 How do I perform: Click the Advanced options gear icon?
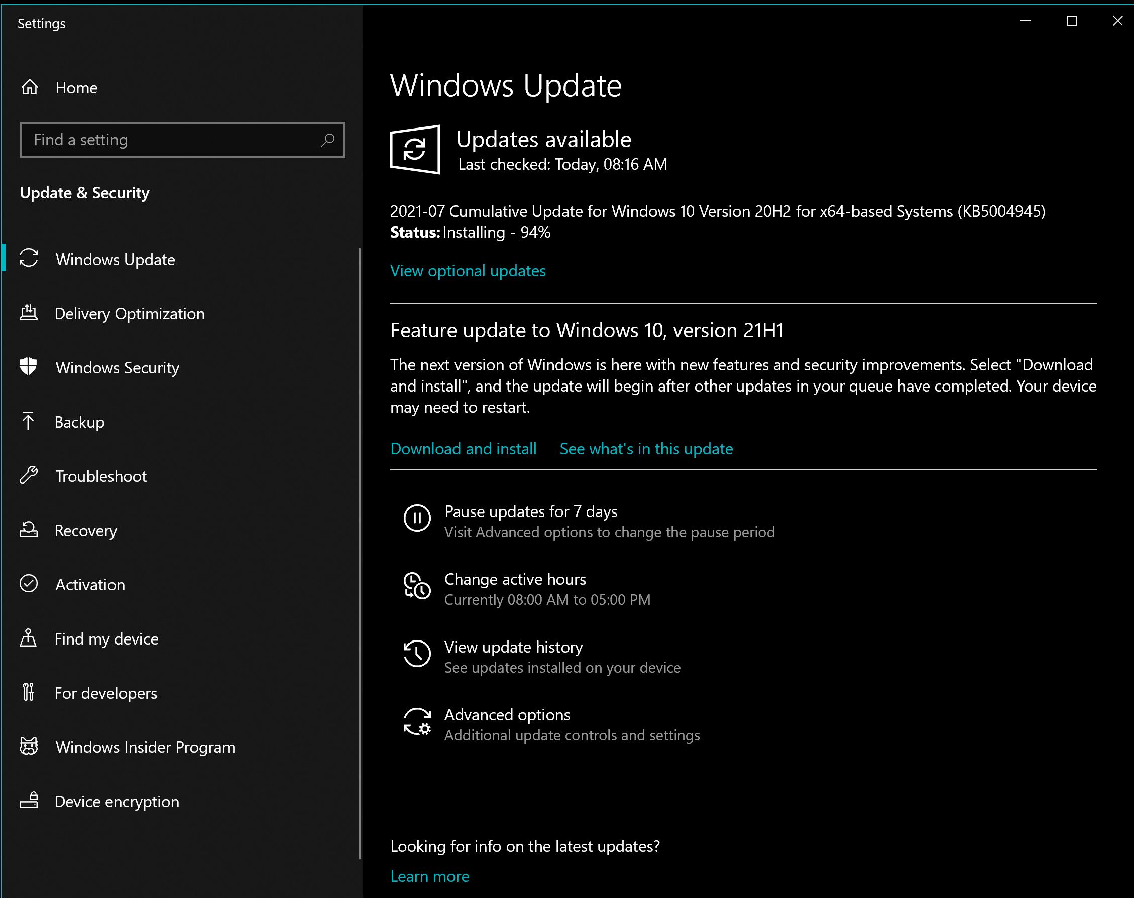(x=416, y=721)
